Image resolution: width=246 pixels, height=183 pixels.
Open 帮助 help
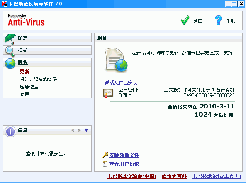click(231, 20)
